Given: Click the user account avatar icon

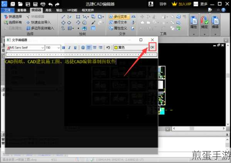Looking at the screenshot, I should [151, 4].
